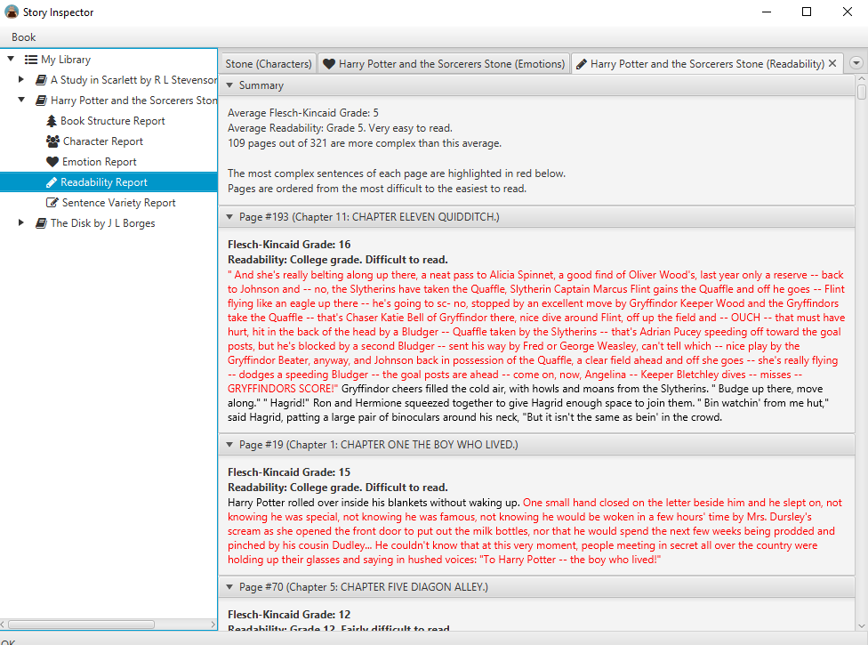
Task: Select My Library root item
Action: [x=66, y=60]
